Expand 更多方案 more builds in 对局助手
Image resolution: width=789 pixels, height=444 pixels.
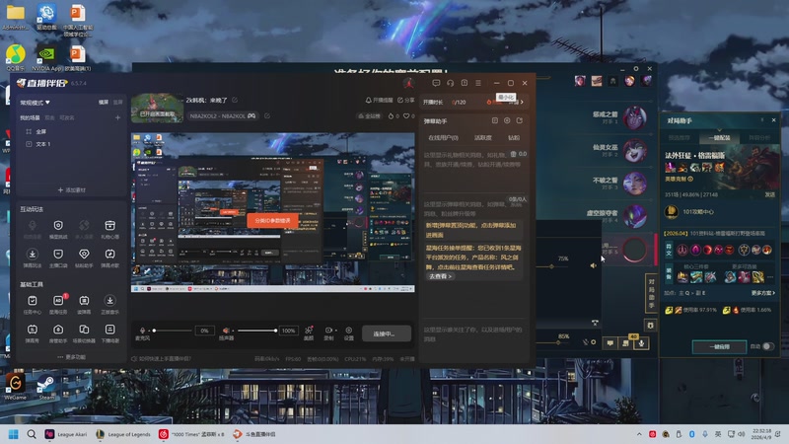point(762,292)
